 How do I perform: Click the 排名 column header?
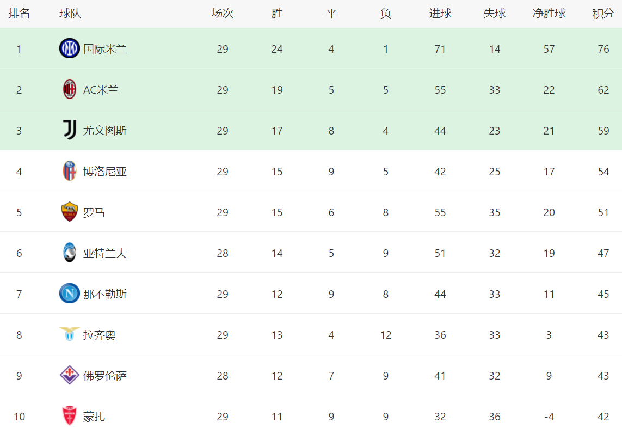(19, 14)
